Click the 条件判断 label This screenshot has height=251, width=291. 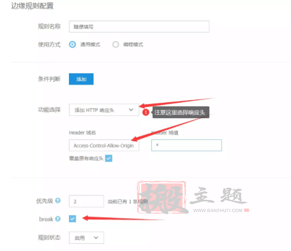[x=49, y=79]
